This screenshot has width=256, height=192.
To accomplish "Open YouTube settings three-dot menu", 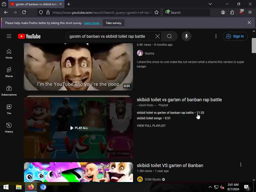I will [216, 36].
